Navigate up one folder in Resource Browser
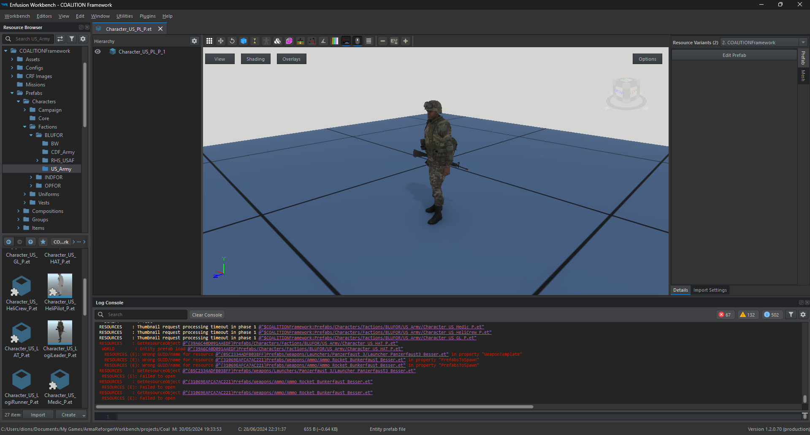Screen dimensions: 810x435 coord(30,242)
